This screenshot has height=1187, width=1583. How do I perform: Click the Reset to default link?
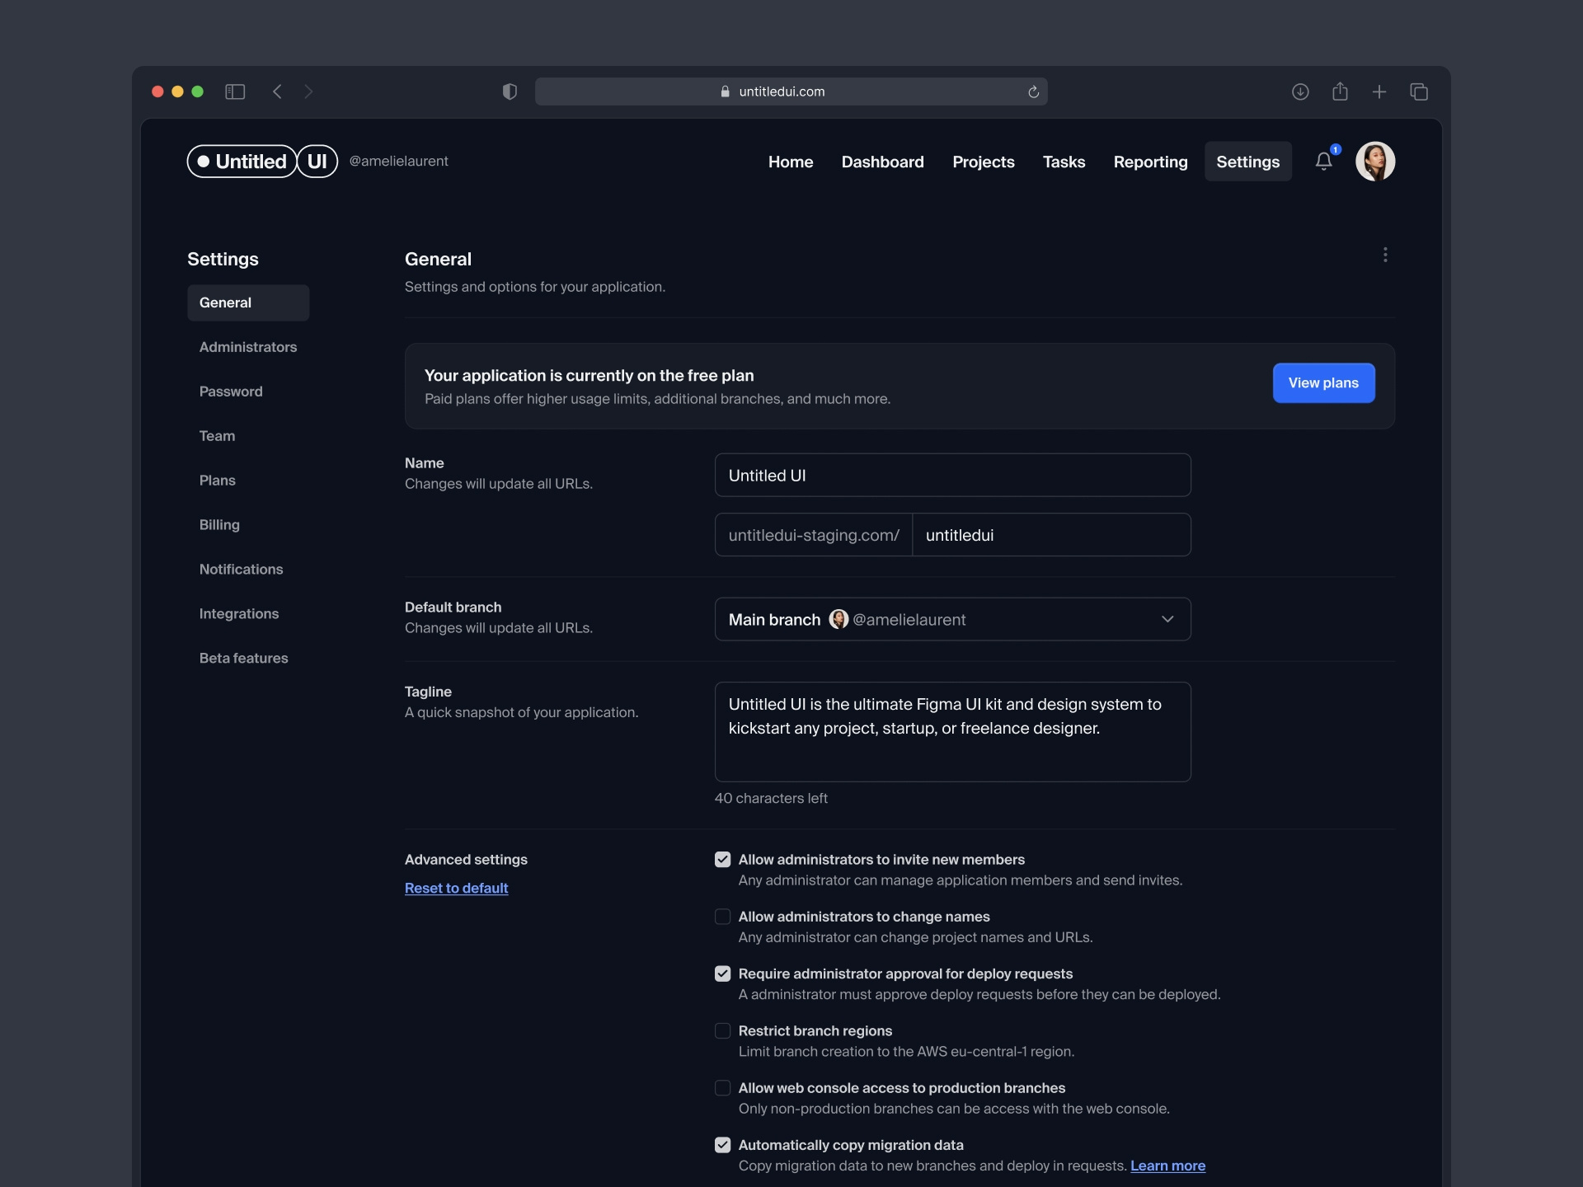coord(456,888)
